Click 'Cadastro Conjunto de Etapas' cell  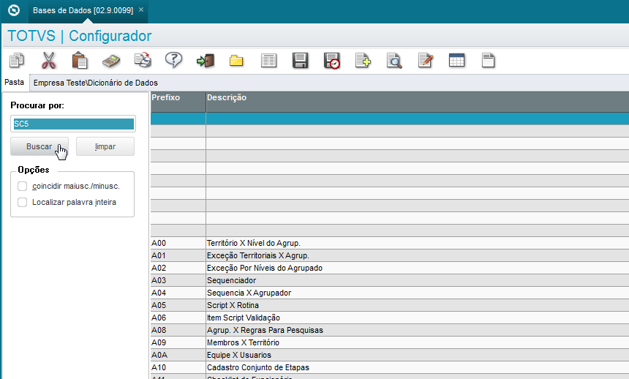(x=258, y=368)
